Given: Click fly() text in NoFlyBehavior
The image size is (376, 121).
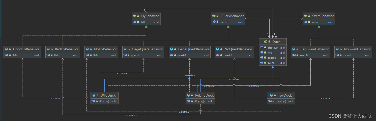Looking at the screenshot, I should coord(95,55).
